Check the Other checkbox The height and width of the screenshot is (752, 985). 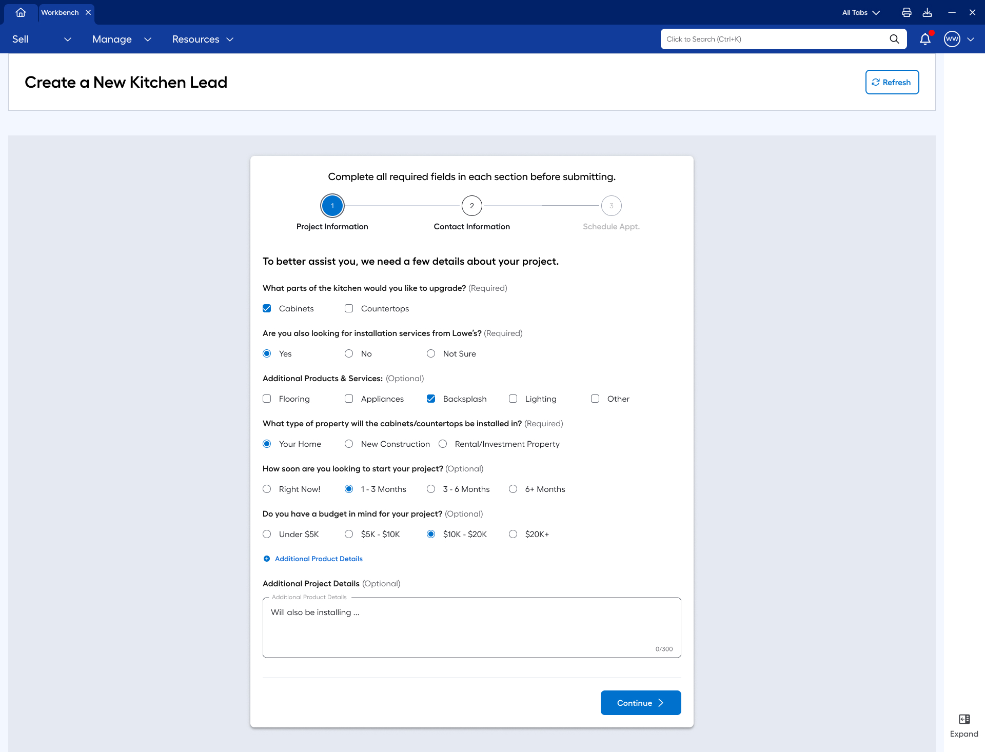tap(595, 399)
